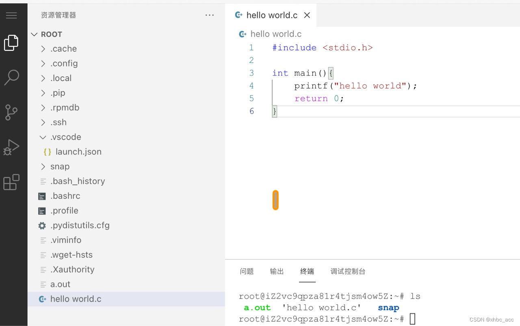Click 'hello world.c' in terminal output
The width and height of the screenshot is (520, 326).
point(321,308)
